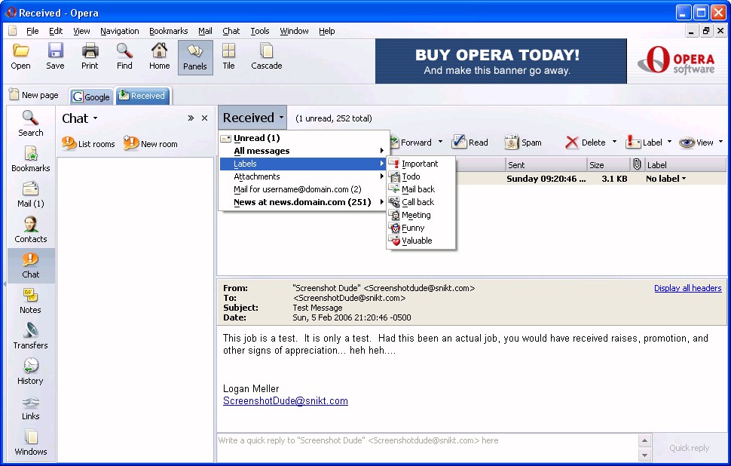Open the Mail menu
The image size is (731, 466).
click(205, 31)
